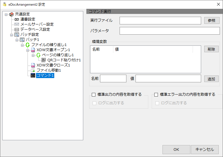
Task: Select the 連番設定 tree item
Action: pyautogui.click(x=28, y=19)
